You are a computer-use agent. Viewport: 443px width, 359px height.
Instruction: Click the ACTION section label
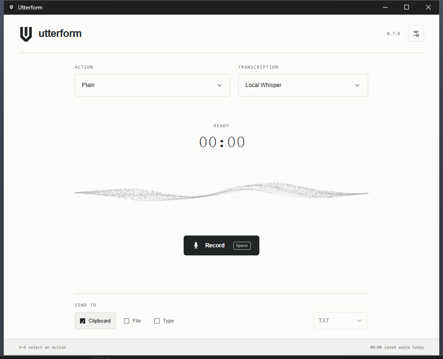84,67
